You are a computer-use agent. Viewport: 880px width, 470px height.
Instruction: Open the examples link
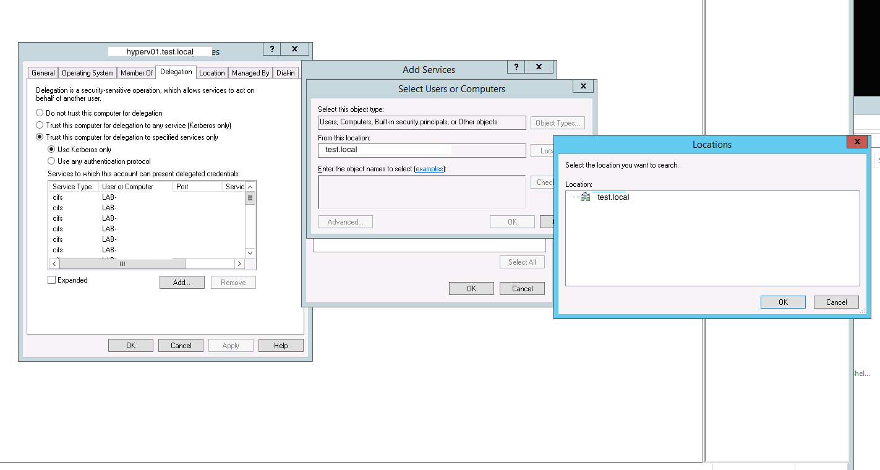[429, 169]
